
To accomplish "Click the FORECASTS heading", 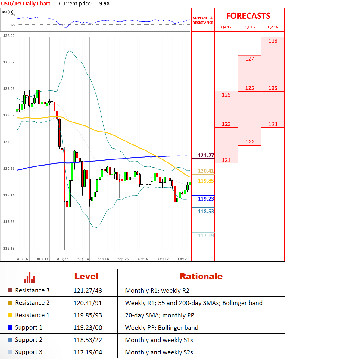I will click(x=248, y=16).
